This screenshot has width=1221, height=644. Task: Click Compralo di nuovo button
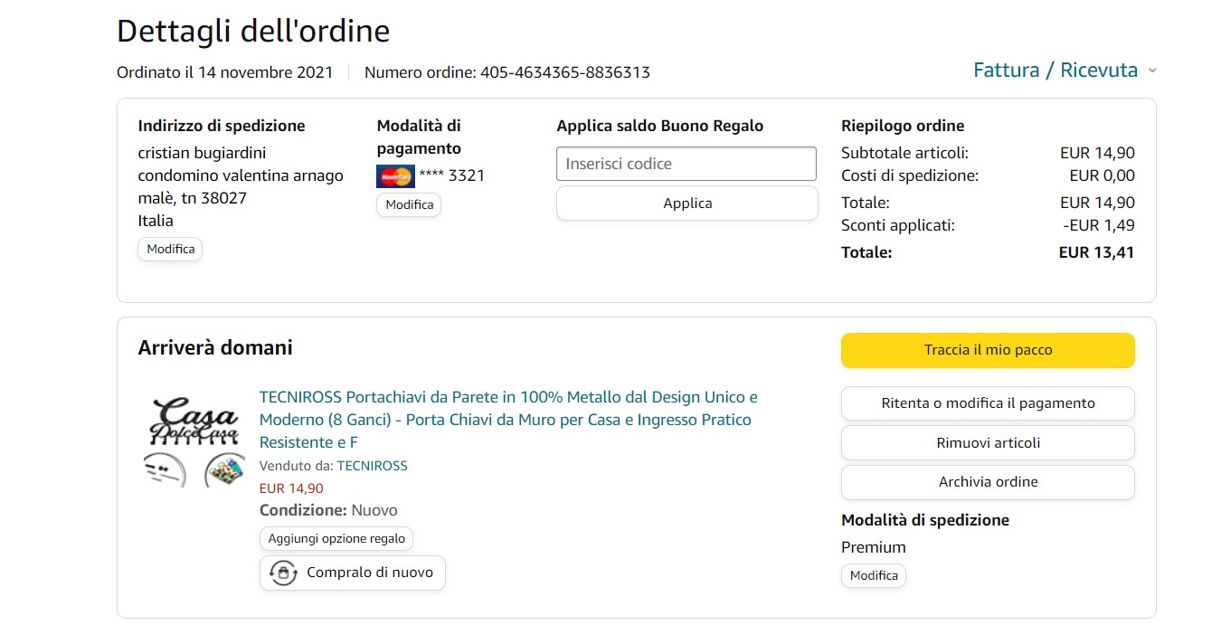pos(353,573)
